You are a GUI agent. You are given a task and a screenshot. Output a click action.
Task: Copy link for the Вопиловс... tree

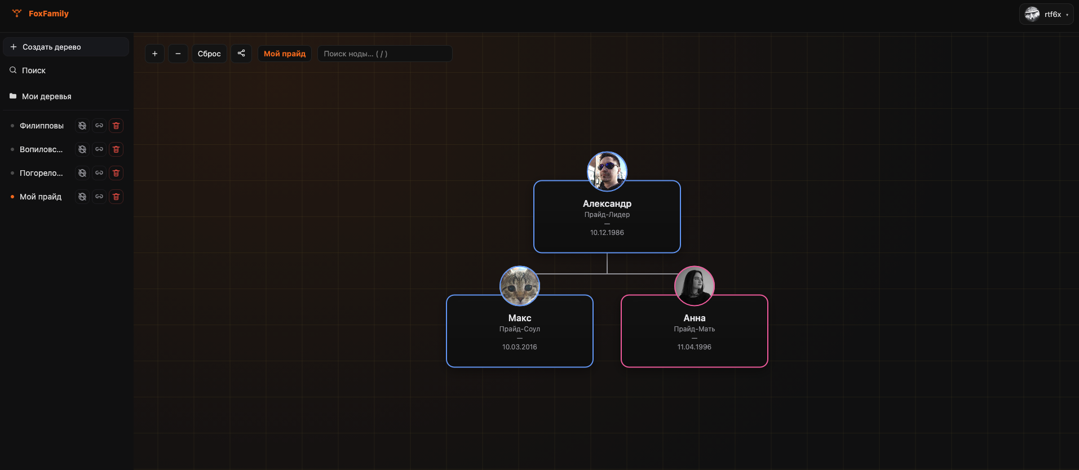99,149
